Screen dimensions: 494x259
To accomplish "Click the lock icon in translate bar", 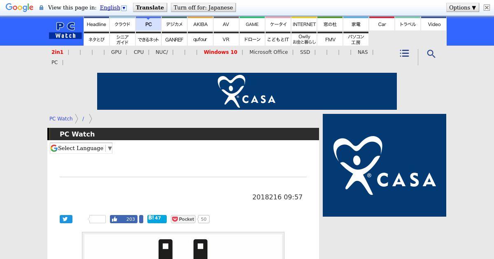I will click(x=41, y=7).
